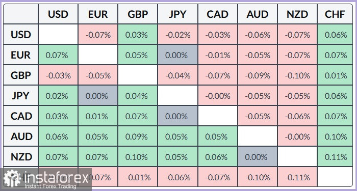Click USD/EUR -0.07% cell
This screenshot has width=357, height=191.
(x=98, y=35)
